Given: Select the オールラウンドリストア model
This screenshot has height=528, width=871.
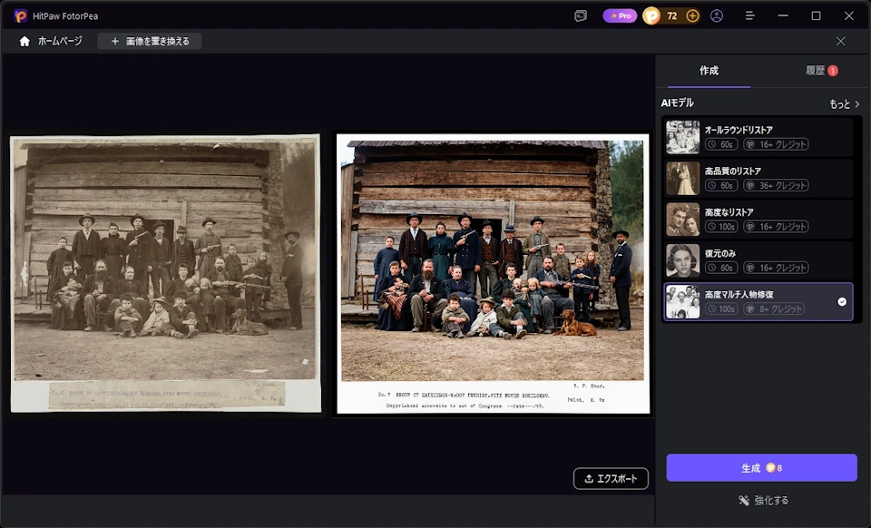Looking at the screenshot, I should [758, 137].
